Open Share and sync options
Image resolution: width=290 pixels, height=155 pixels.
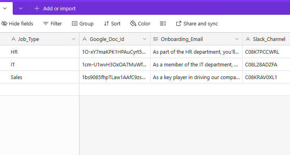pyautogui.click(x=197, y=24)
